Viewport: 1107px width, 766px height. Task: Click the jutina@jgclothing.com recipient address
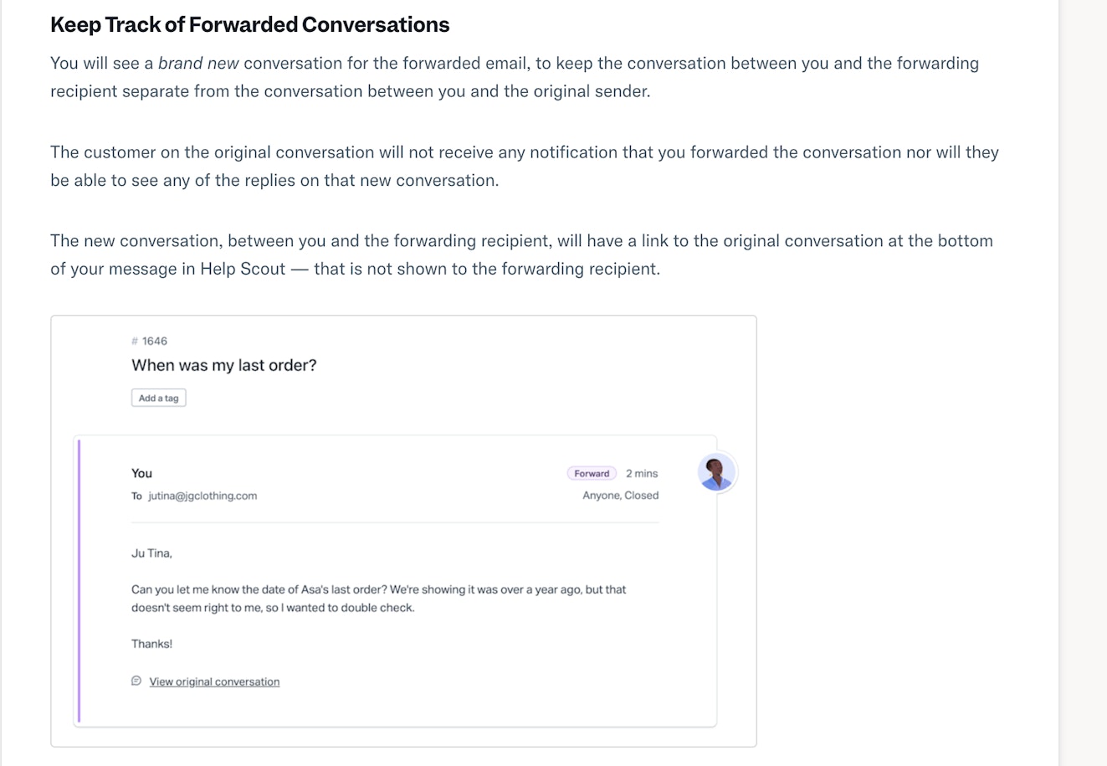(202, 496)
